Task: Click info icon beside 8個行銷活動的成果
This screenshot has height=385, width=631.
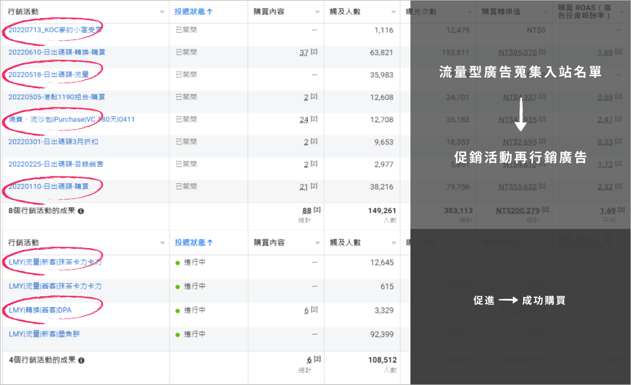Action: coord(81,211)
